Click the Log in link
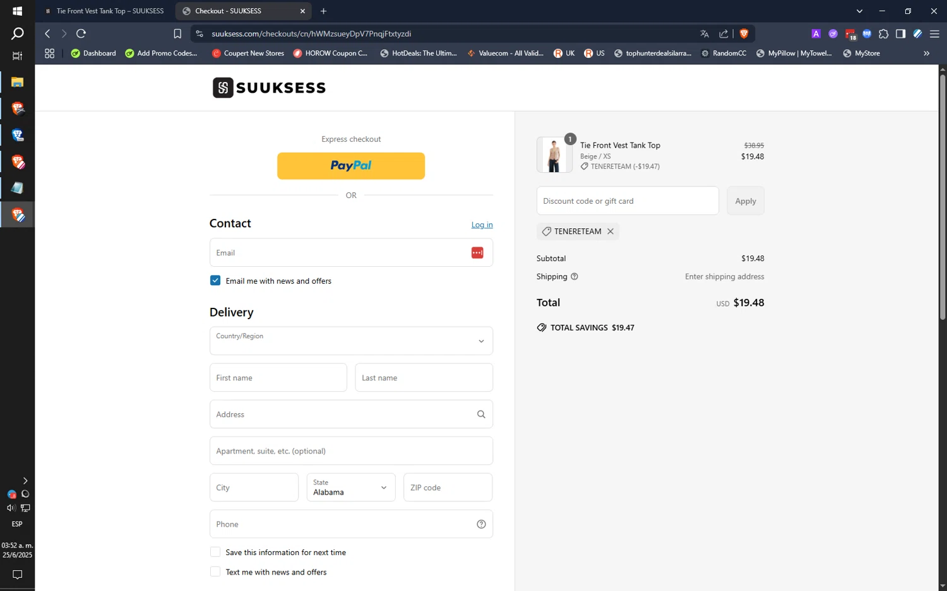 point(482,225)
